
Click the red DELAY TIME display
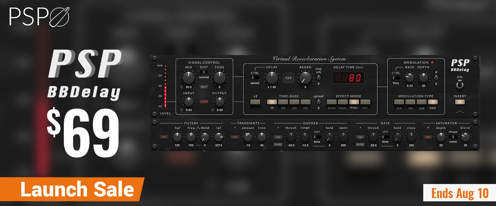(348, 78)
